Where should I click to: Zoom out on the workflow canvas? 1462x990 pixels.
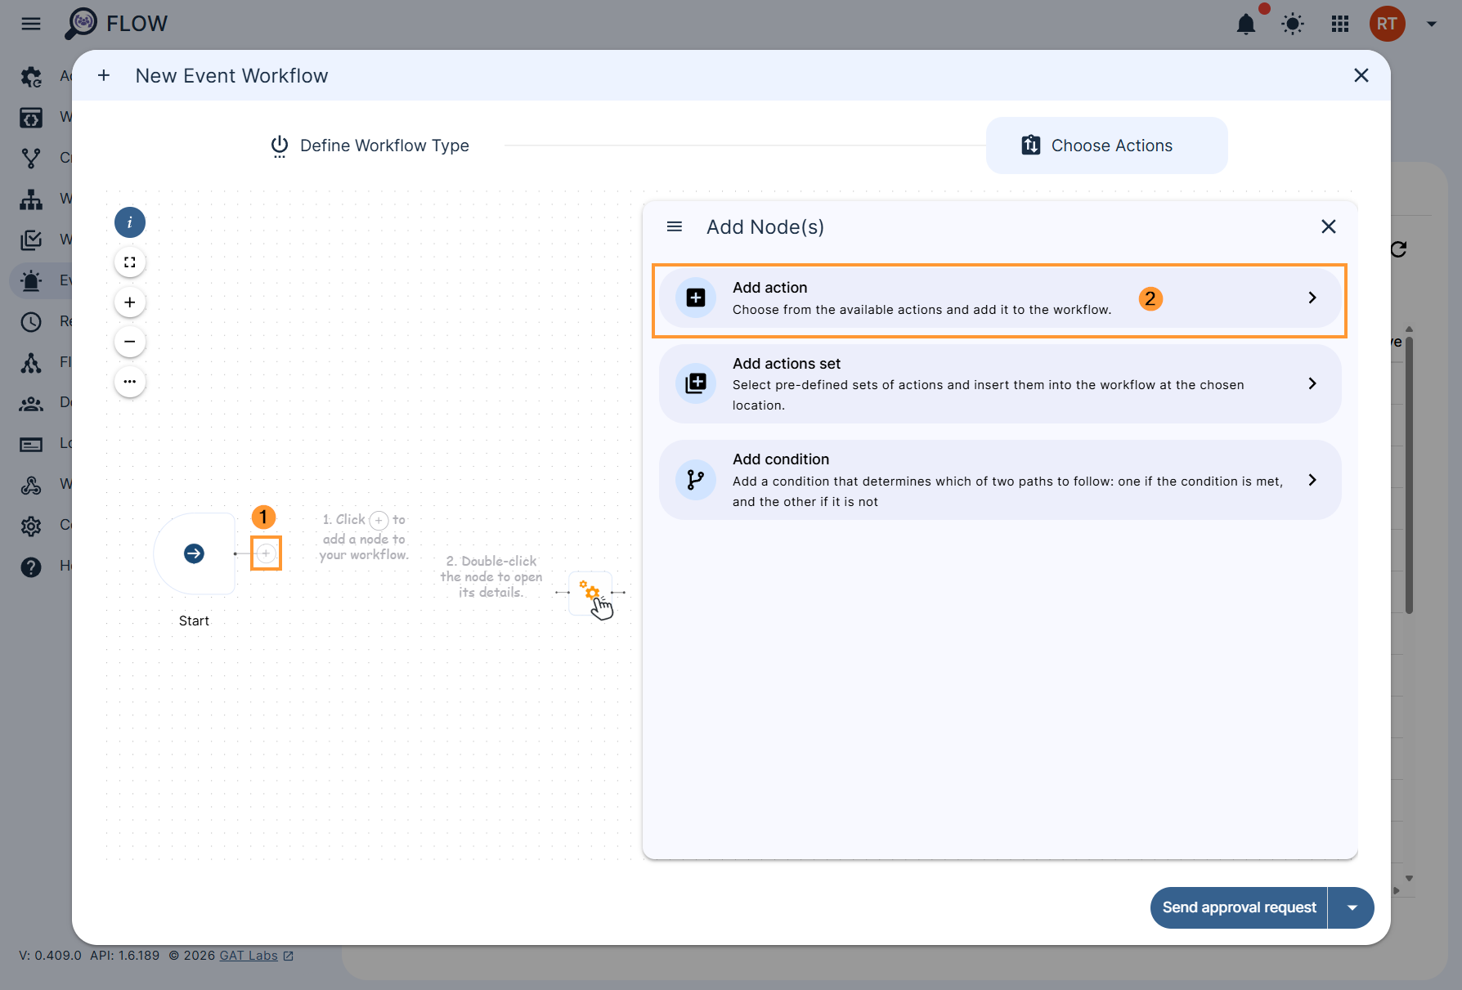pyautogui.click(x=129, y=341)
